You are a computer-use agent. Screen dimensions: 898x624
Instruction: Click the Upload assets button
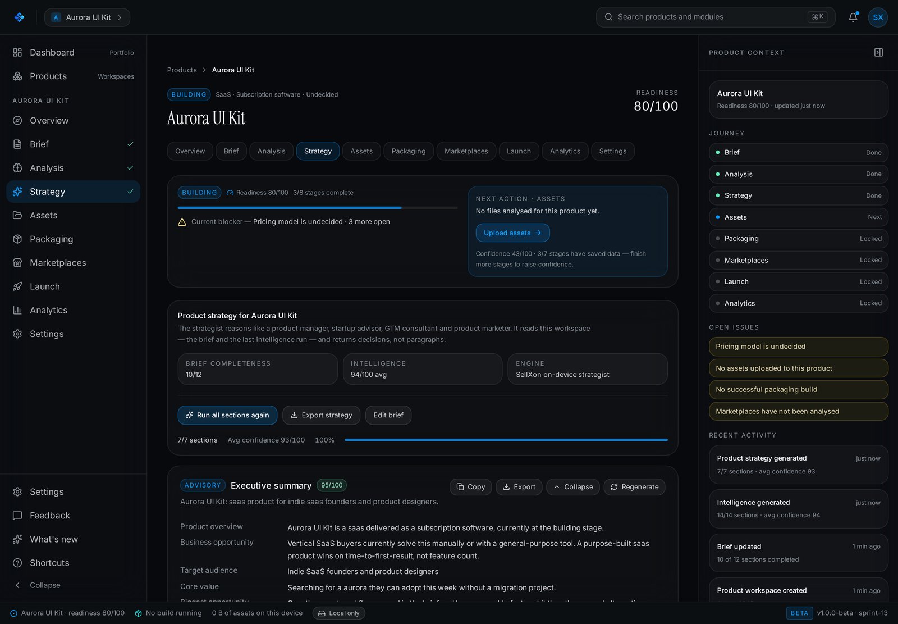512,233
